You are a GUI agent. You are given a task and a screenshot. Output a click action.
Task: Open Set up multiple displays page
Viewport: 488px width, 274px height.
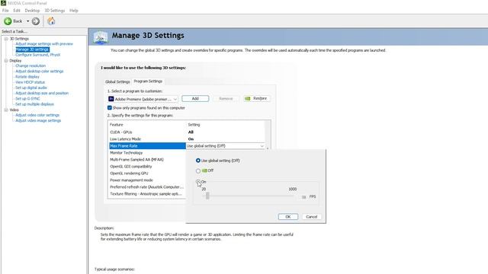[34, 104]
